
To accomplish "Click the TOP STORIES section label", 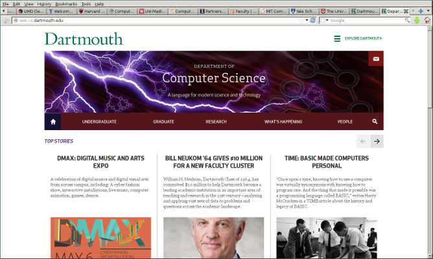I will [59, 141].
